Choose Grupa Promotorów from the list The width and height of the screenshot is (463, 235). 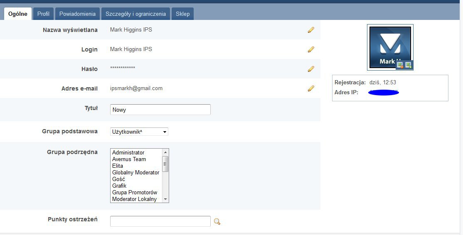point(135,192)
